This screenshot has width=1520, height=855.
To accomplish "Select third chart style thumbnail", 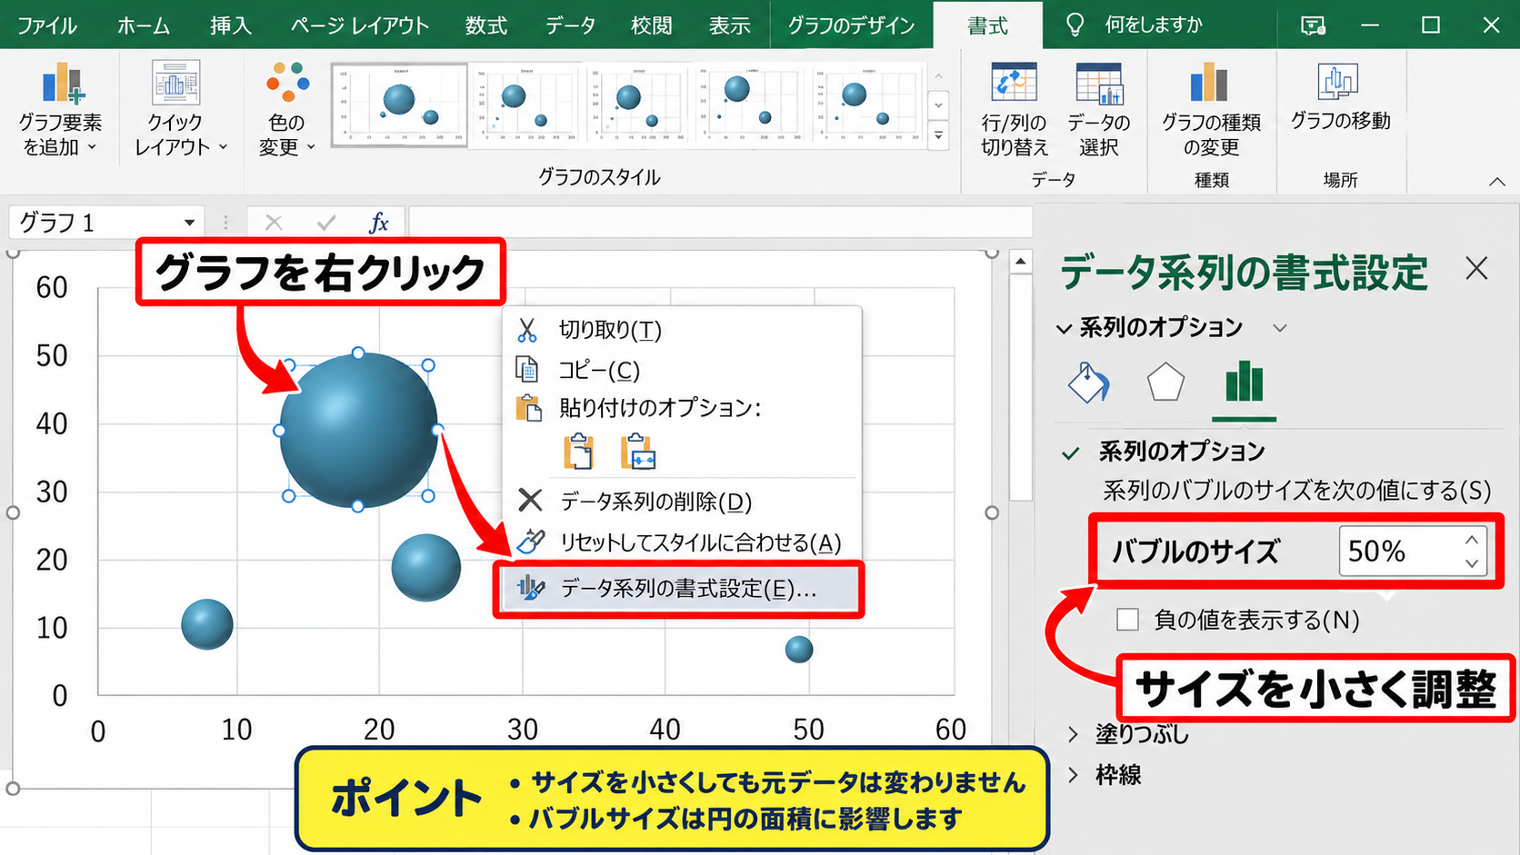I will click(636, 104).
